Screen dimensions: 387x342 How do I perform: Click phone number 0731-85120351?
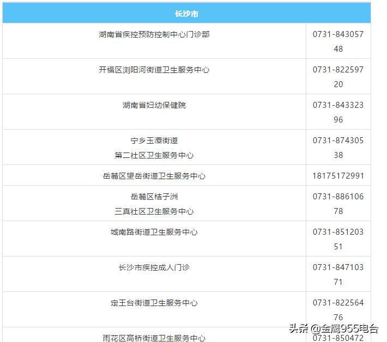pyautogui.click(x=338, y=239)
